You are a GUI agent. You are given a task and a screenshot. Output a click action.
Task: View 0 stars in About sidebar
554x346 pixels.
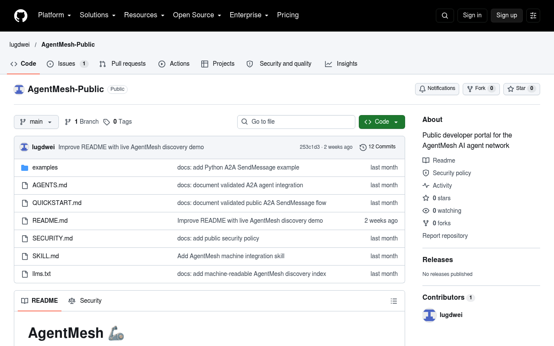point(437,198)
